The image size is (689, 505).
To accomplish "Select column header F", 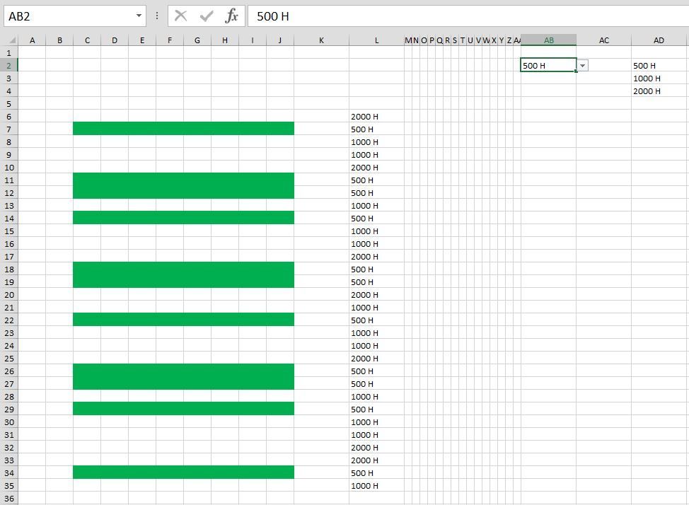I will pos(170,40).
